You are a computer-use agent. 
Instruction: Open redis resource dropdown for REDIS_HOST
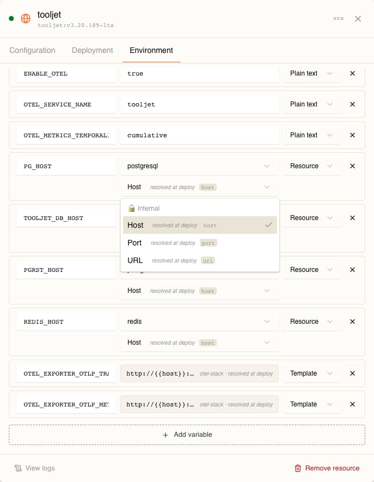199,322
